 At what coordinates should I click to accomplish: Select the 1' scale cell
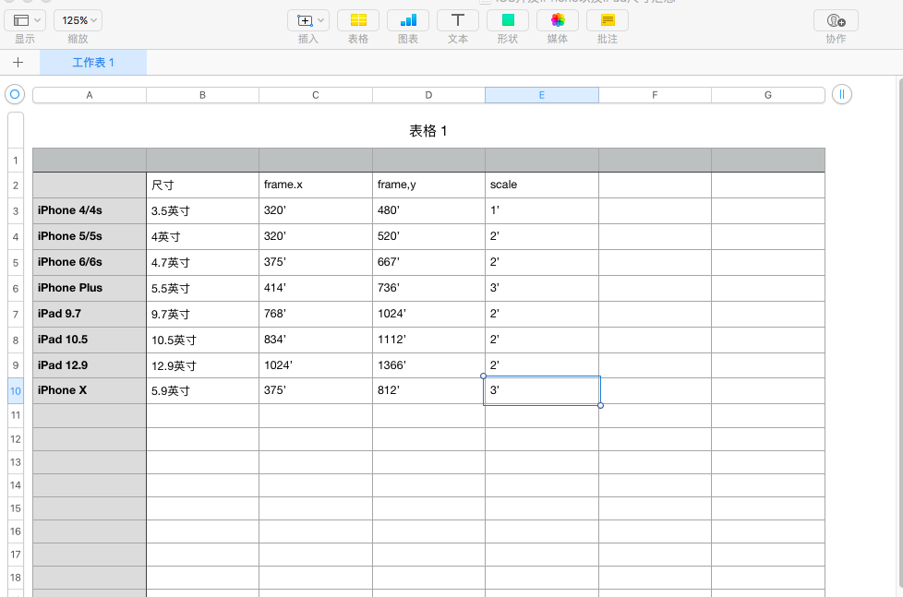click(542, 210)
